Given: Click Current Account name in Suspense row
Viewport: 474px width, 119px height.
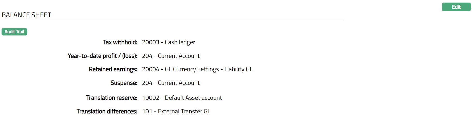Looking at the screenshot, I should click(x=179, y=83).
